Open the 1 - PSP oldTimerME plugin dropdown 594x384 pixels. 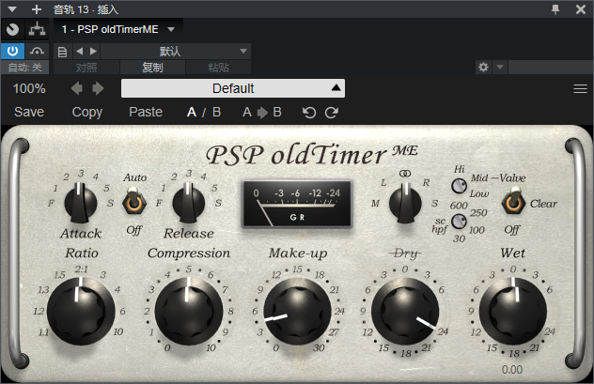click(118, 29)
